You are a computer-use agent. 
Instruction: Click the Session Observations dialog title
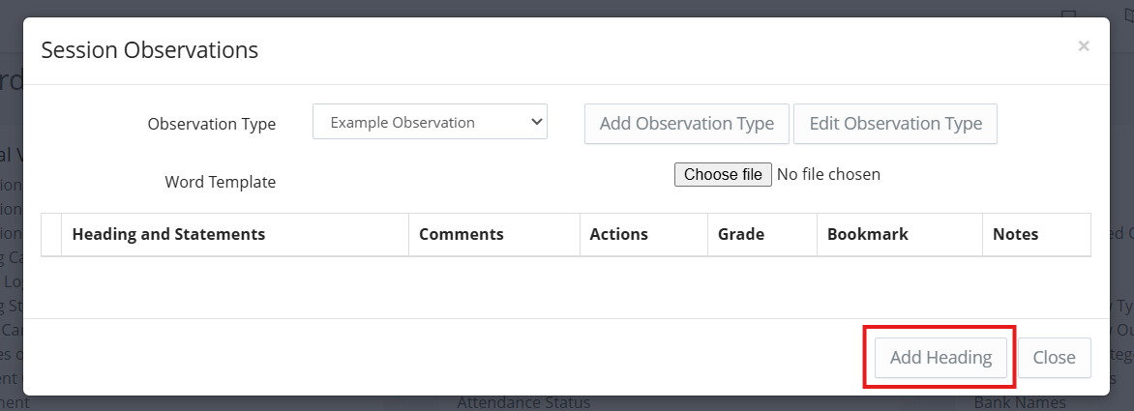point(149,50)
